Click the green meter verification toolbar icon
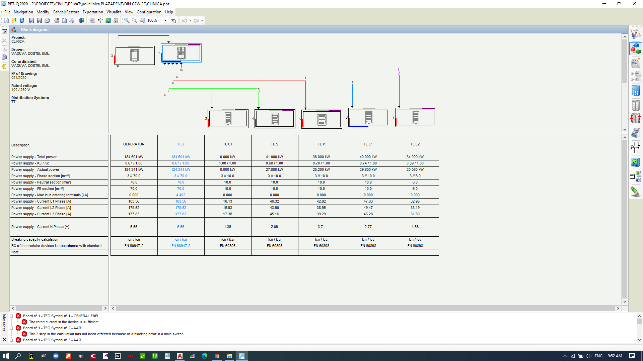Viewport: 643px width, 361px height. (x=108, y=20)
